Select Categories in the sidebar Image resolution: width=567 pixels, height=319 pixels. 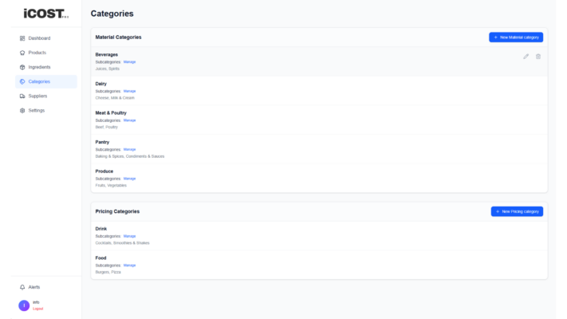(x=46, y=81)
